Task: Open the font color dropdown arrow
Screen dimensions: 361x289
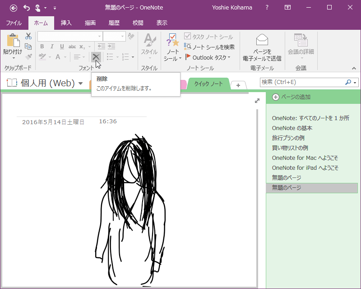Action: 65,57
